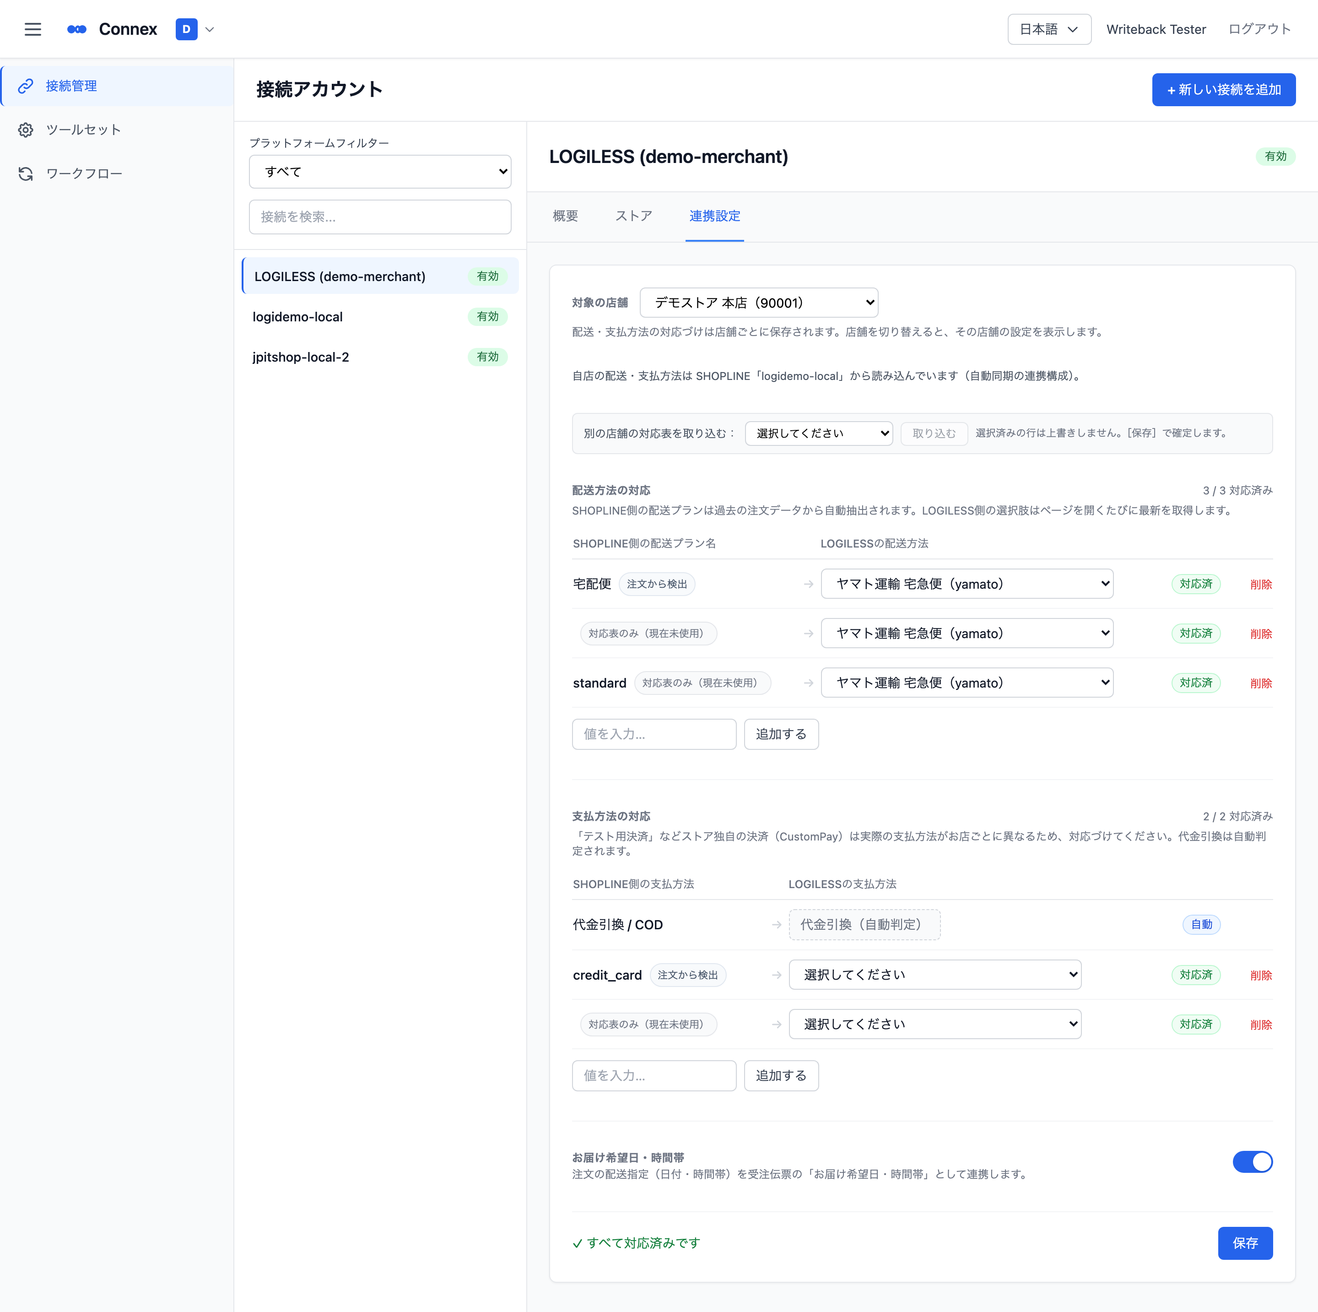Screen dimensions: 1318x1312
Task: Click the blue D workspace badge
Action: point(186,29)
